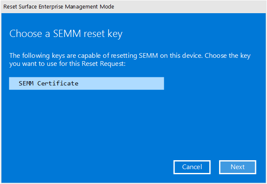Viewport: 267px width, 184px height.
Task: Click the empty space left of the Cancel button
Action: (106, 167)
